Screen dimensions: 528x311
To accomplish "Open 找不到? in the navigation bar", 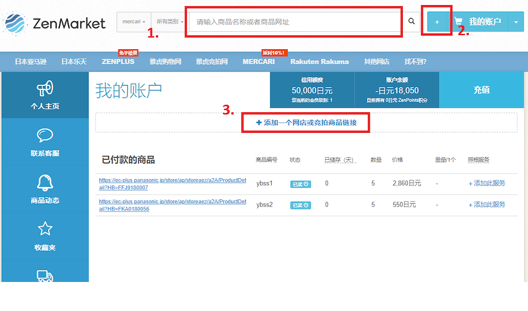I will pos(415,61).
